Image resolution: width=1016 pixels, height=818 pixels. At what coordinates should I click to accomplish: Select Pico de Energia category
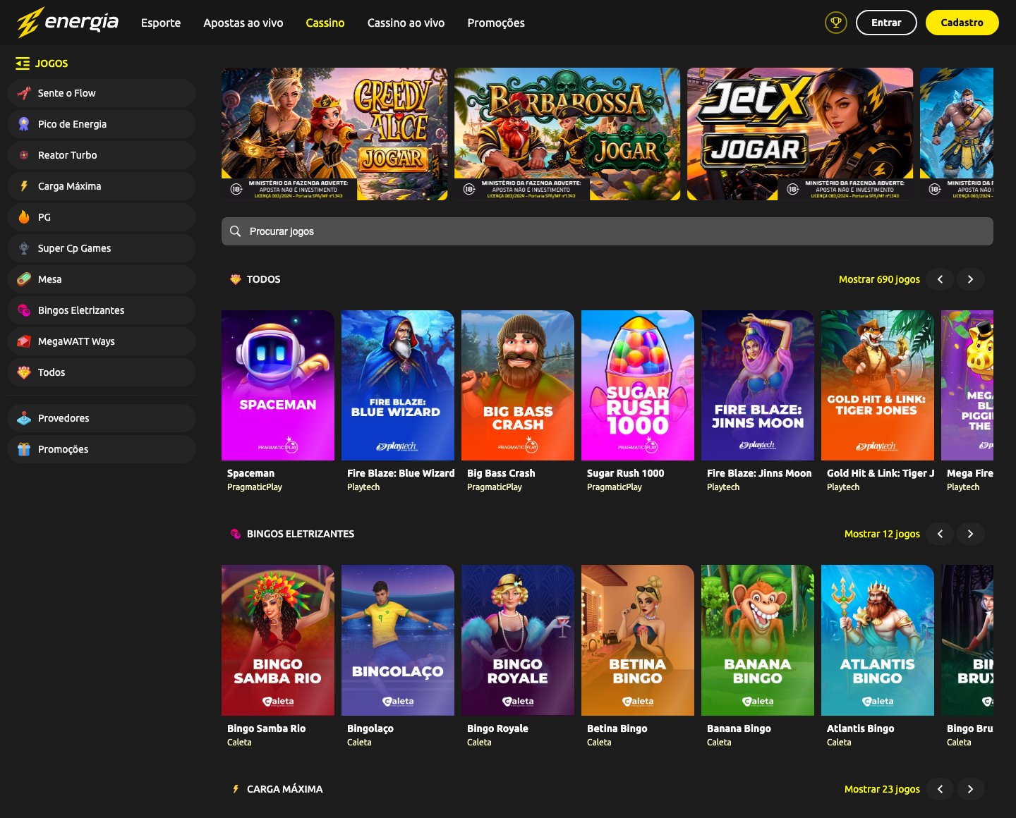click(x=102, y=124)
